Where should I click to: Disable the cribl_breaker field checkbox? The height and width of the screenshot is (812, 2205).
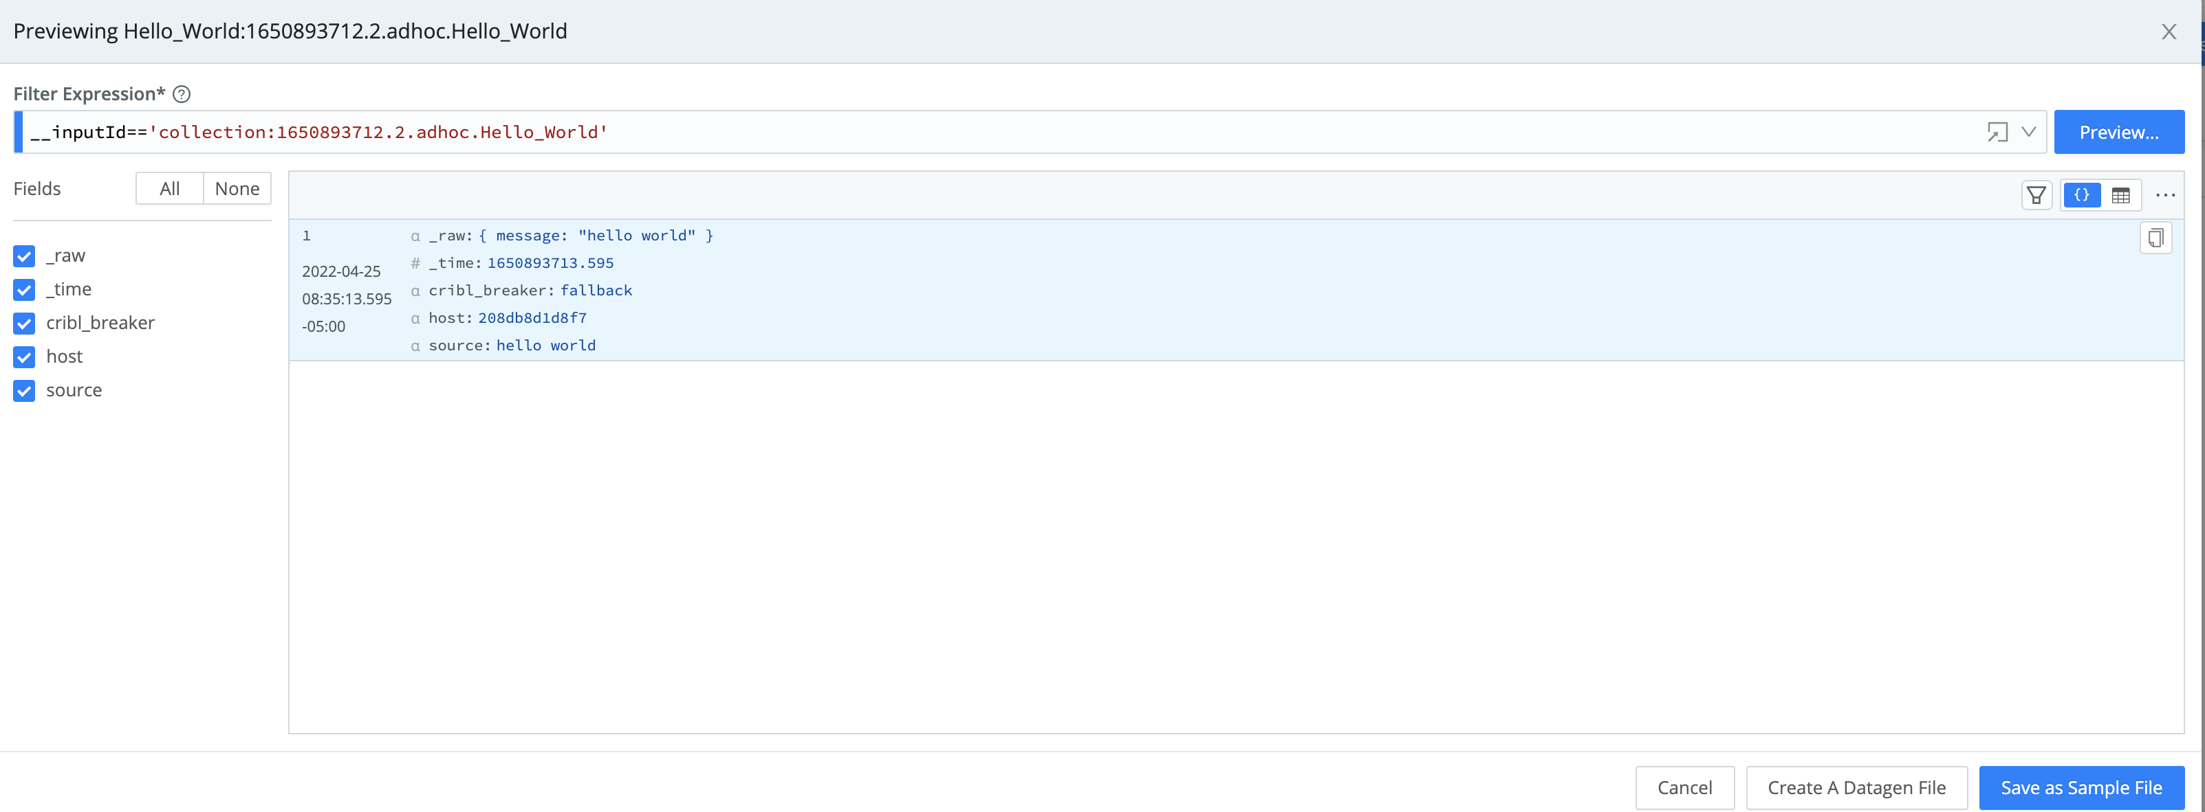(x=24, y=323)
